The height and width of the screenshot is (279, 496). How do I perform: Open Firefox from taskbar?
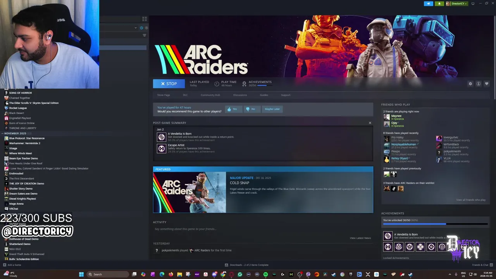171,274
